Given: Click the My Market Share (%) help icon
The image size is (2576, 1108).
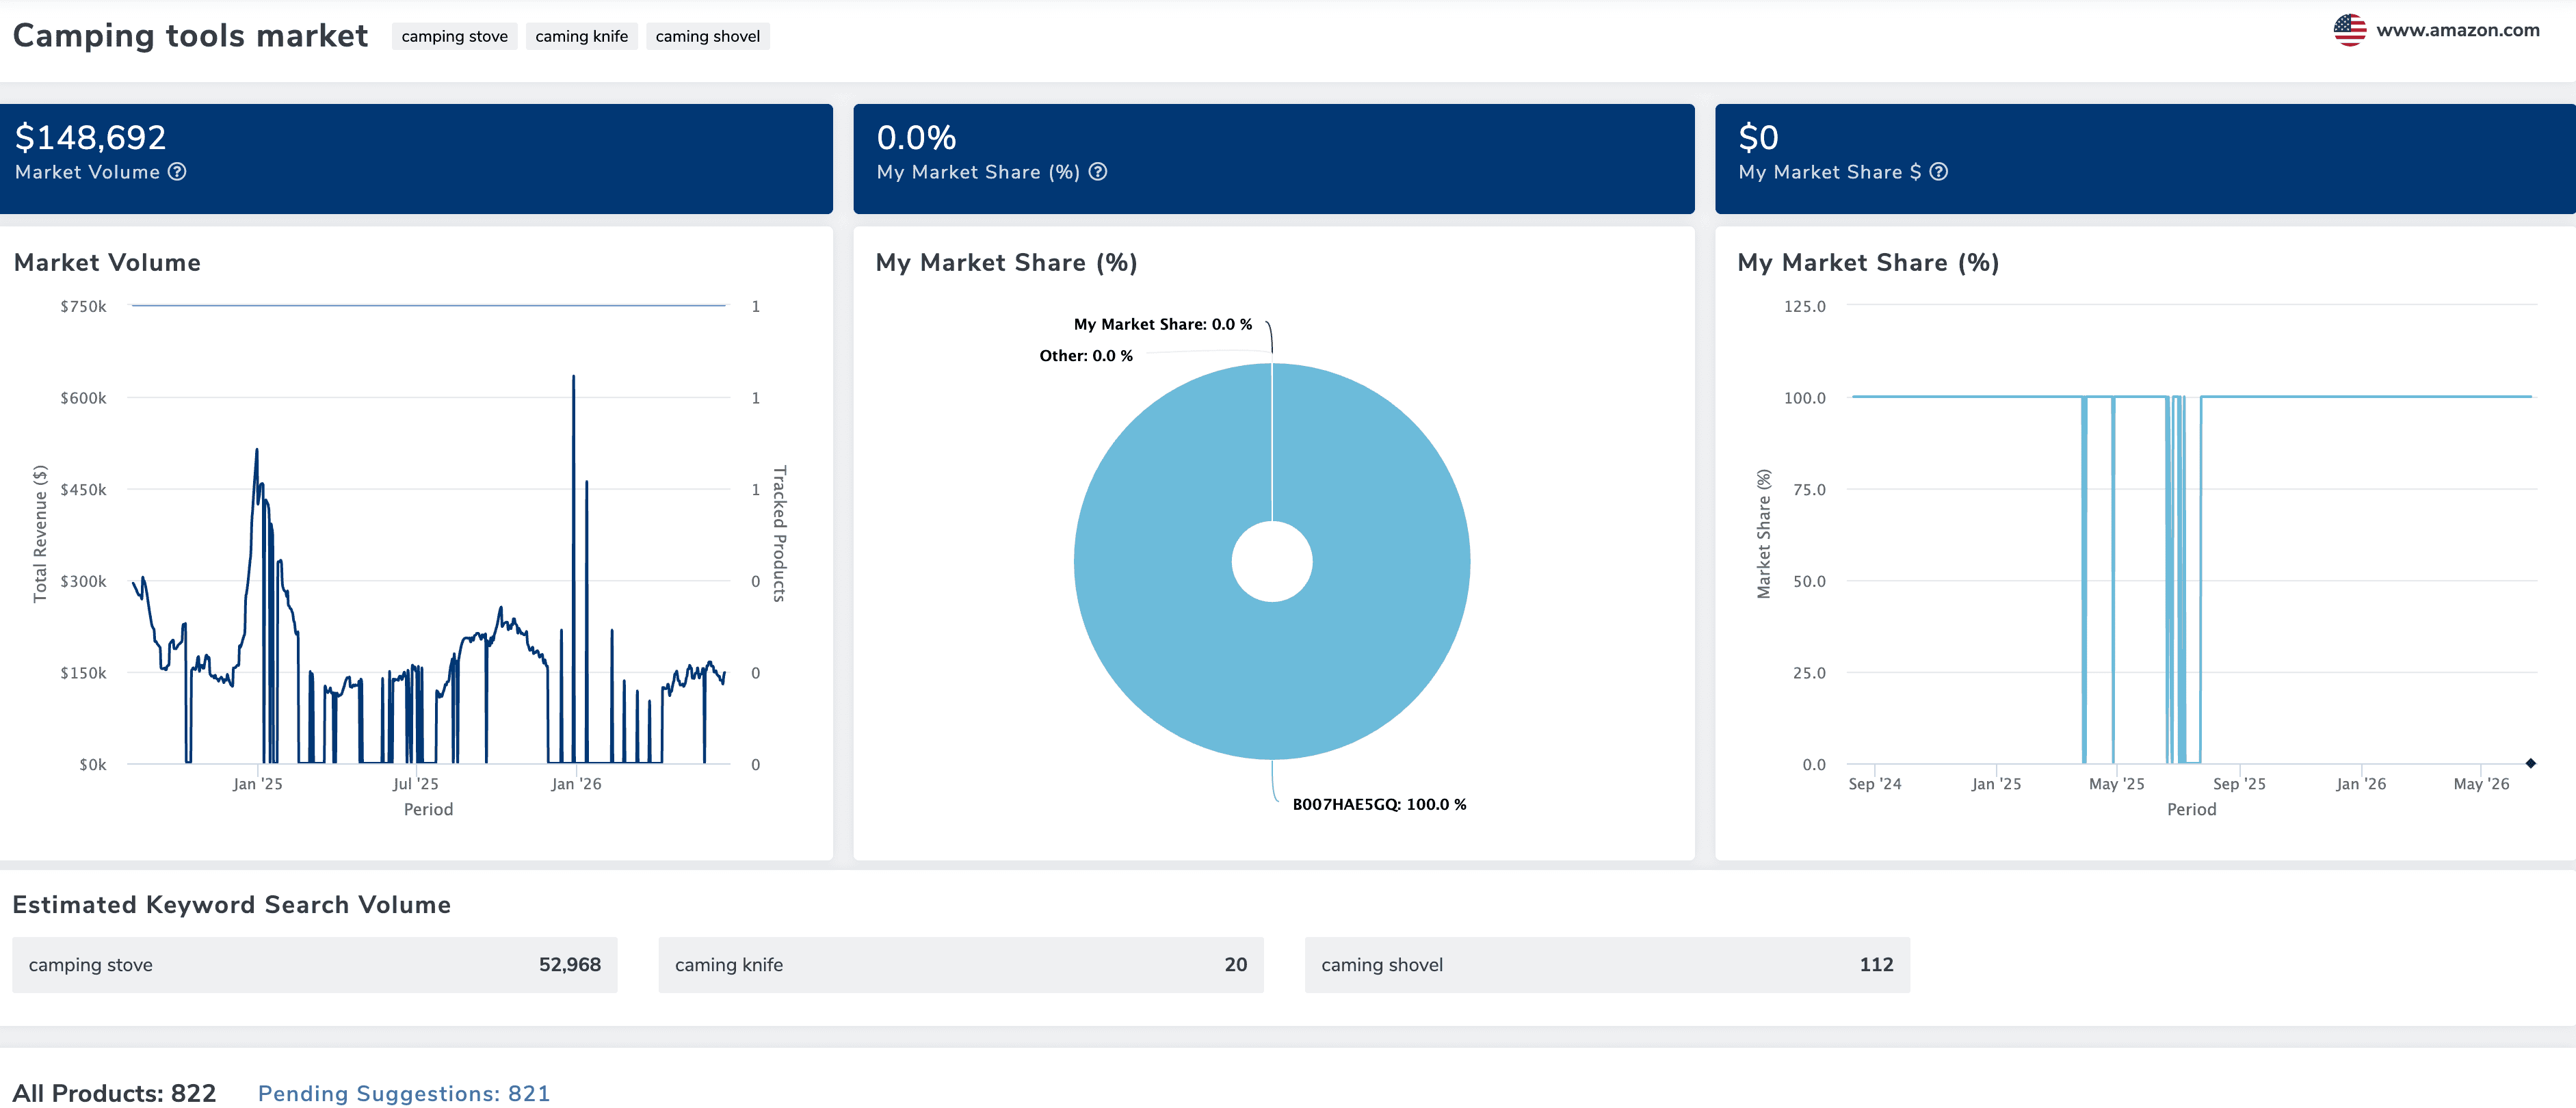Looking at the screenshot, I should (x=1097, y=172).
